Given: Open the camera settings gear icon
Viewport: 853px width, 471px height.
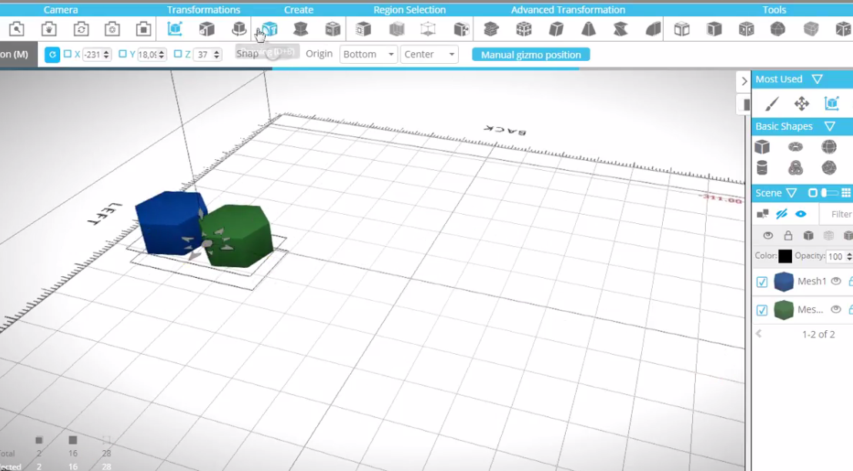Looking at the screenshot, I should (112, 28).
